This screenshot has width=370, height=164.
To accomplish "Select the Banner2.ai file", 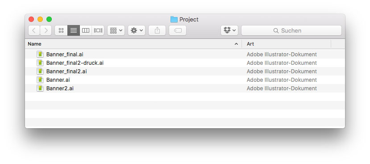I will [185, 88].
